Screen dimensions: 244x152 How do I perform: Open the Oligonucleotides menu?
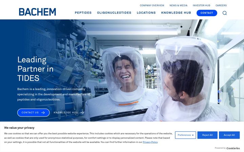click(x=114, y=13)
